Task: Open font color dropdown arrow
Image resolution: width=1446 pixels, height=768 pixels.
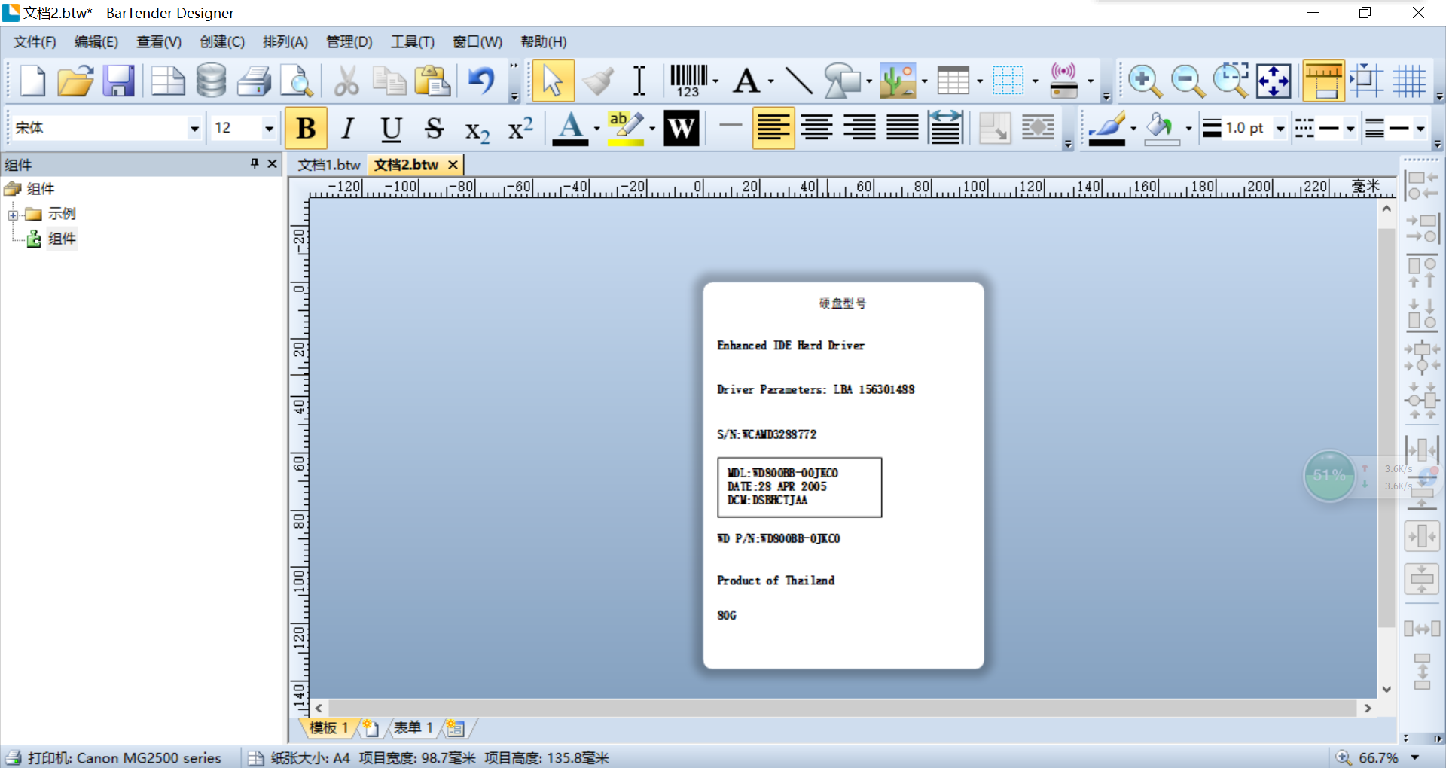Action: (596, 129)
